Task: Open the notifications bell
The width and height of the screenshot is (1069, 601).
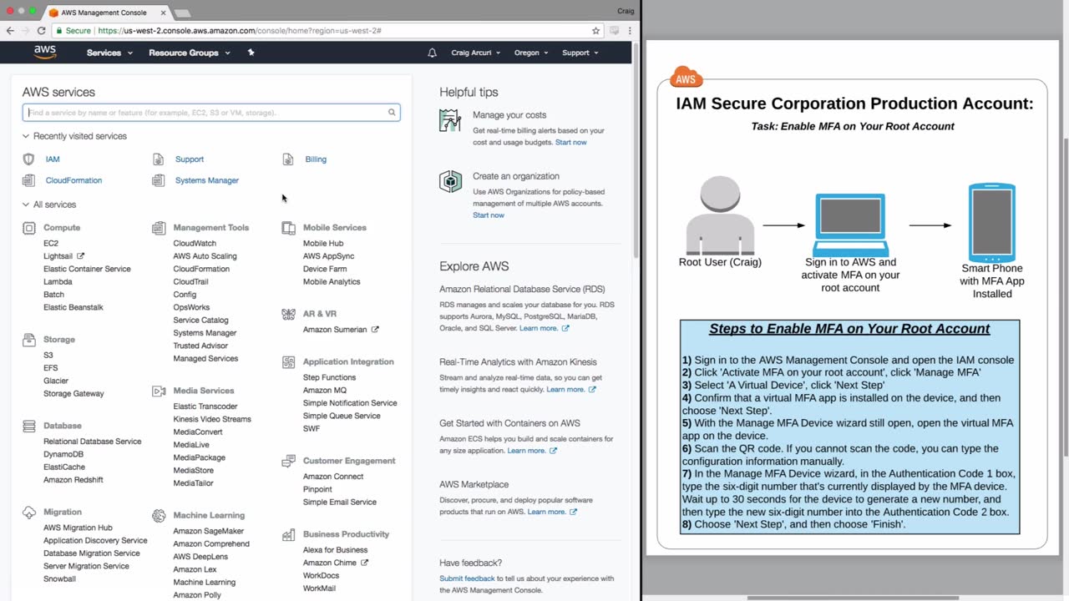Action: 432,53
